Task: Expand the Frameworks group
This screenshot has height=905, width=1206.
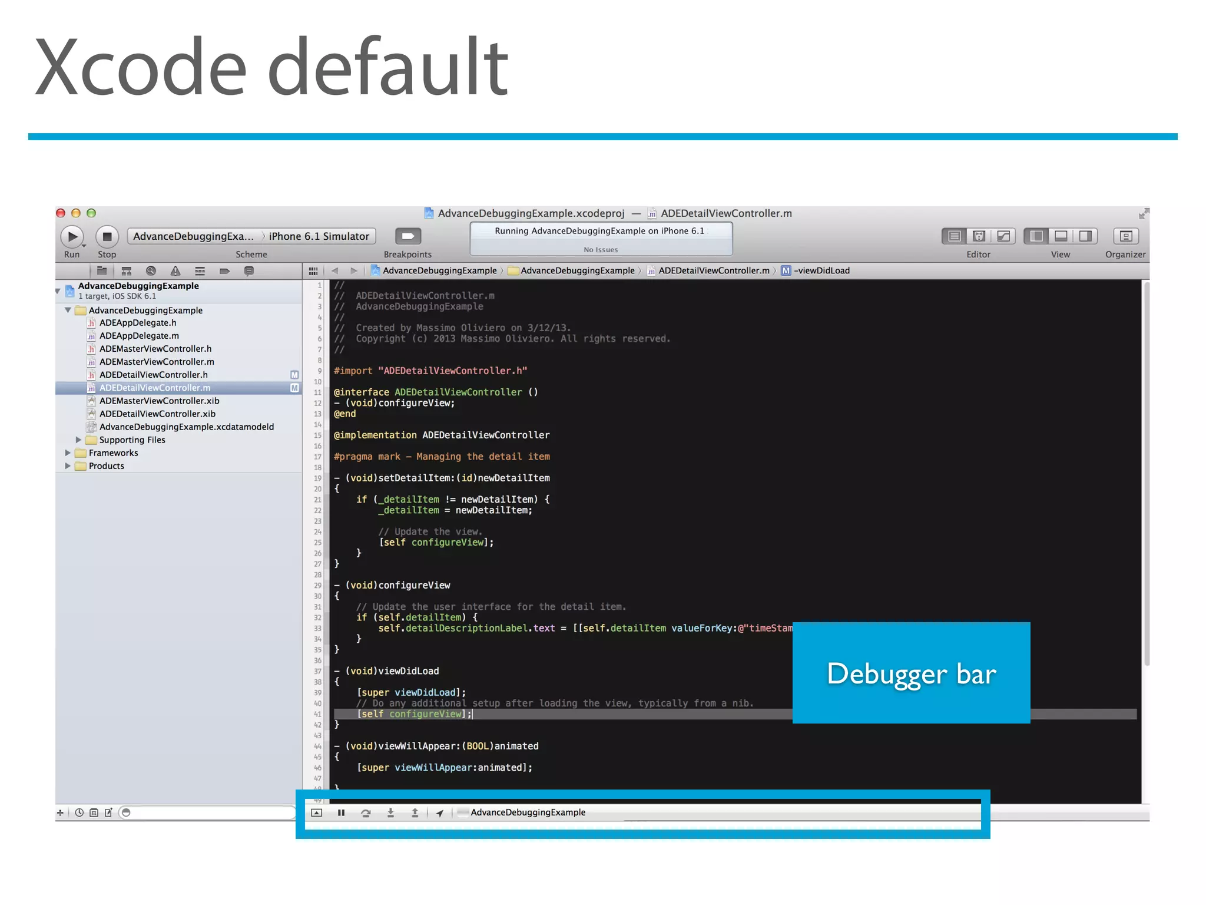Action: point(68,452)
